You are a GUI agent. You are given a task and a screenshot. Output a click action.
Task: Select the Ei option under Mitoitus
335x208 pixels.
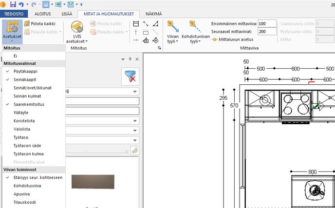click(x=34, y=56)
